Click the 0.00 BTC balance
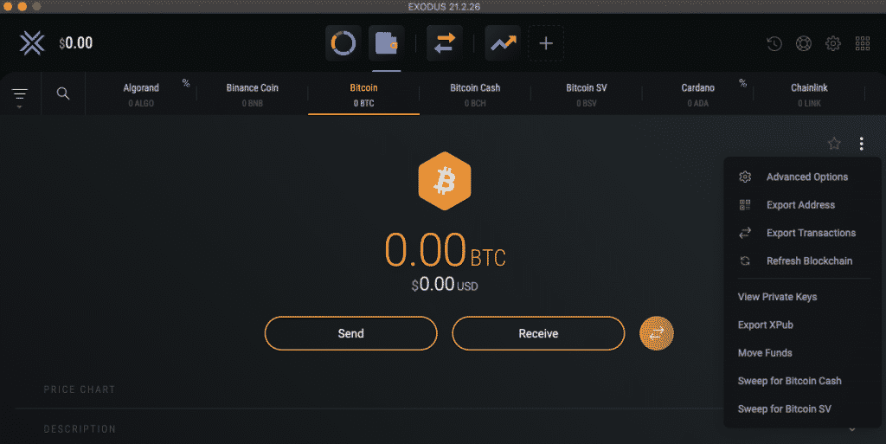This screenshot has height=444, width=886. point(445,249)
